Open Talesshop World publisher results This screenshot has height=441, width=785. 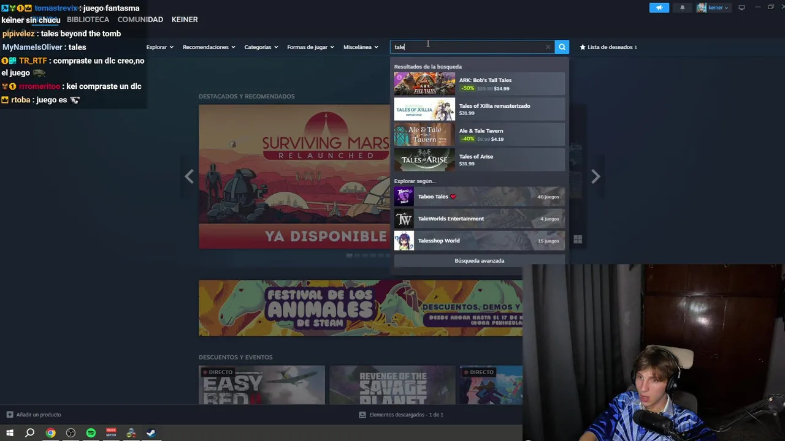tap(479, 241)
